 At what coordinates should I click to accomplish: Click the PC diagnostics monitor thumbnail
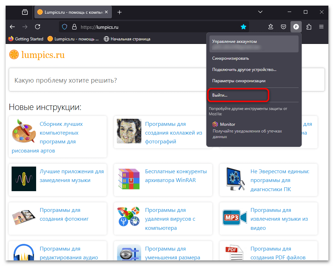[x=235, y=179]
